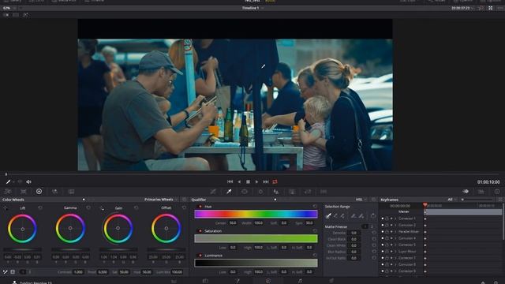The width and height of the screenshot is (505, 284).
Task: Select the qualifier picker tool
Action: click(328, 215)
